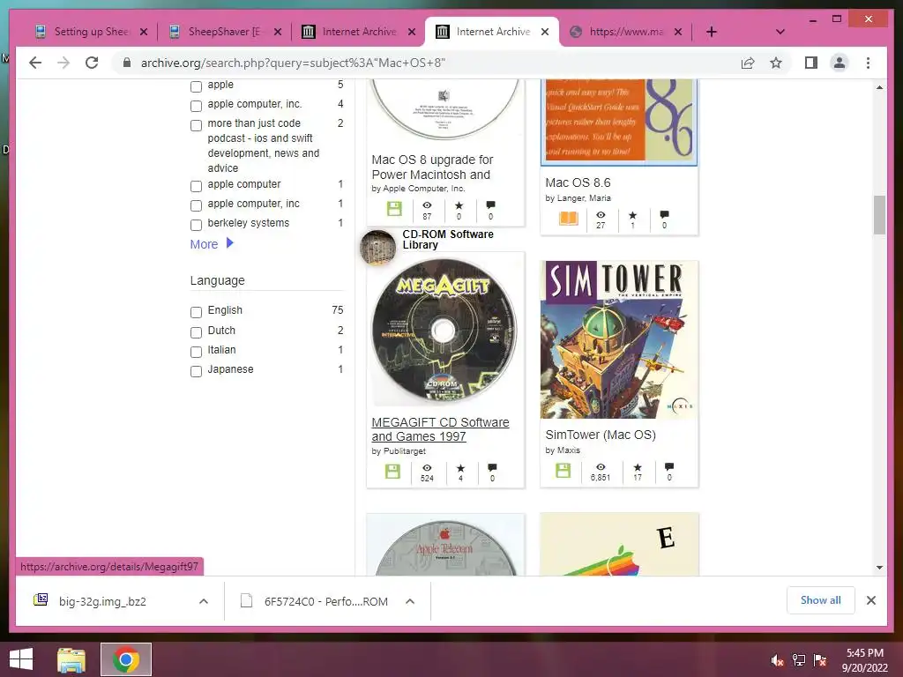The image size is (903, 677).
Task: Open the Mac OS 8.6 title link
Action: (578, 182)
